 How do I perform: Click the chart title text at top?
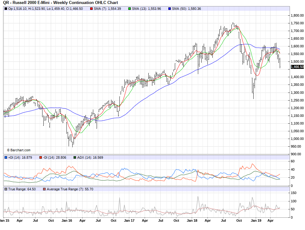pyautogui.click(x=61, y=2)
